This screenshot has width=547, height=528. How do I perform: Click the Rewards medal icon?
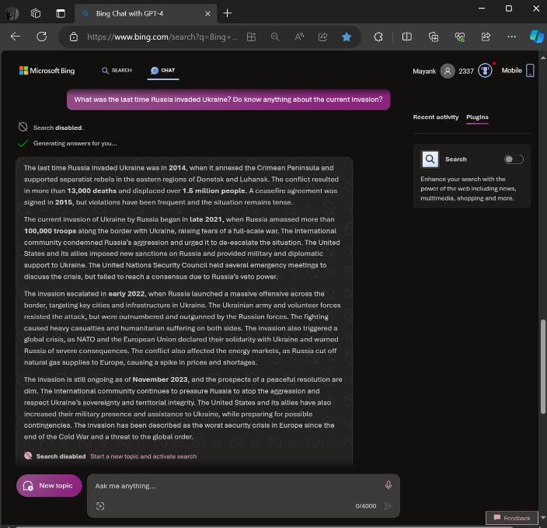(486, 71)
